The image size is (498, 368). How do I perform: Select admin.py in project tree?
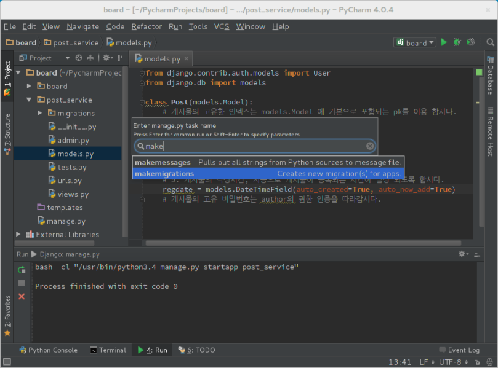coord(68,140)
